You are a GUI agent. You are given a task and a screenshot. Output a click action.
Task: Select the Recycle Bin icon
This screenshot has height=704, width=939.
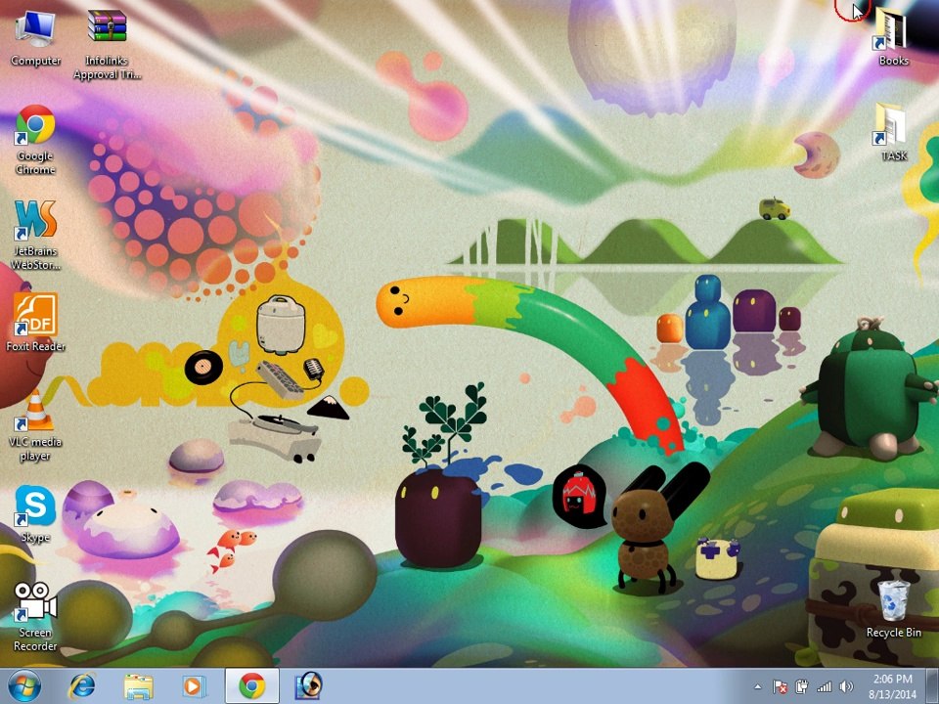click(x=893, y=609)
